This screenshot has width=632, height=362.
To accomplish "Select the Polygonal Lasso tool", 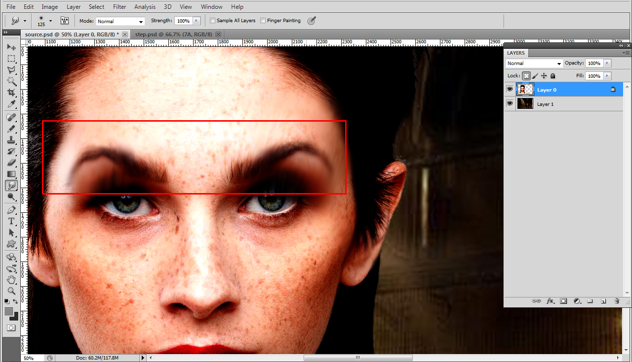I will tap(11, 69).
